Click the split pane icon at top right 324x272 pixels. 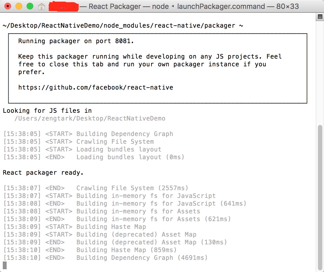[320, 17]
